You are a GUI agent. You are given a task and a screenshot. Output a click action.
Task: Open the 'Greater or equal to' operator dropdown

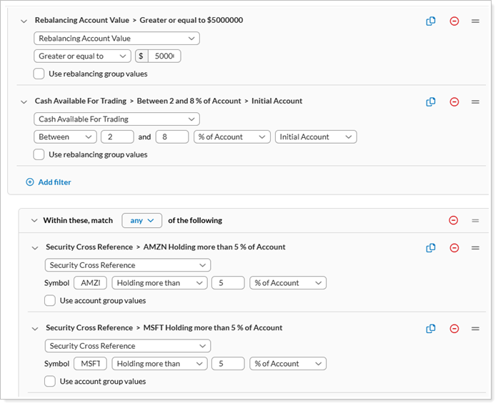82,56
